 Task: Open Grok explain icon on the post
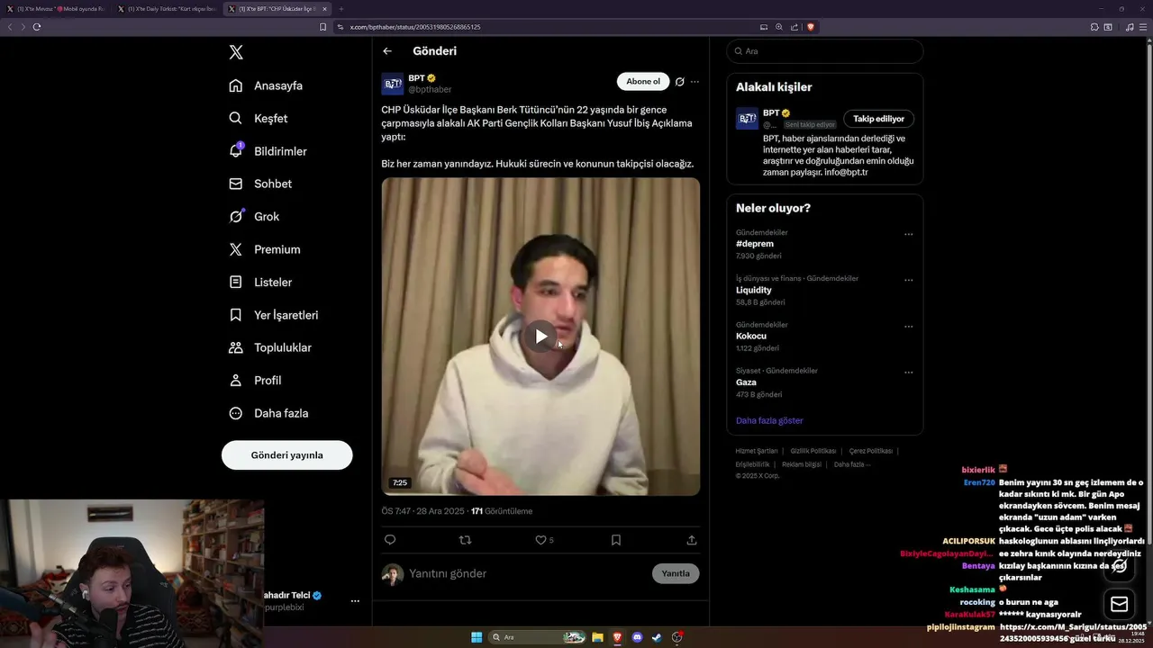pos(680,82)
